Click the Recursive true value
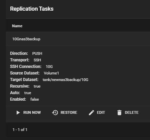 tap(37, 86)
